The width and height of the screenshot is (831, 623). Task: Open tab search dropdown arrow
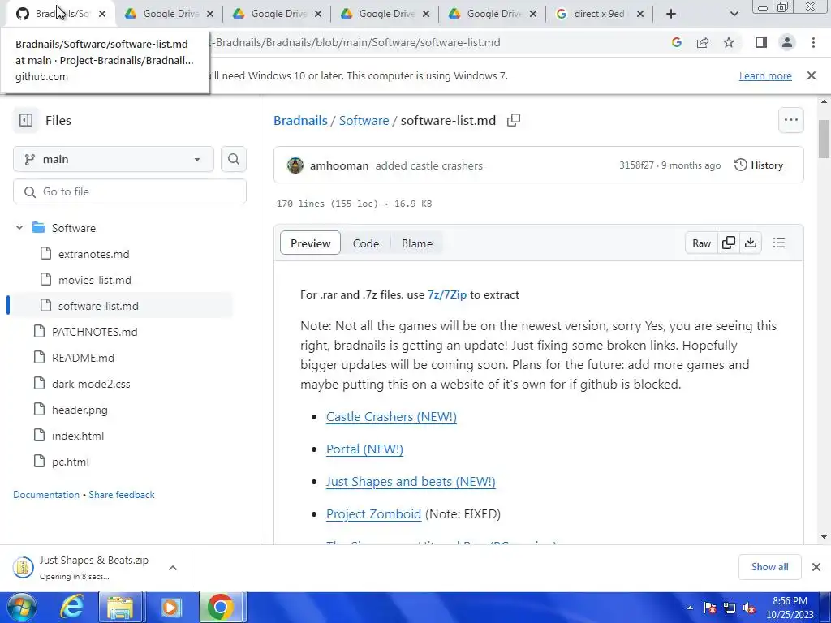pos(734,15)
